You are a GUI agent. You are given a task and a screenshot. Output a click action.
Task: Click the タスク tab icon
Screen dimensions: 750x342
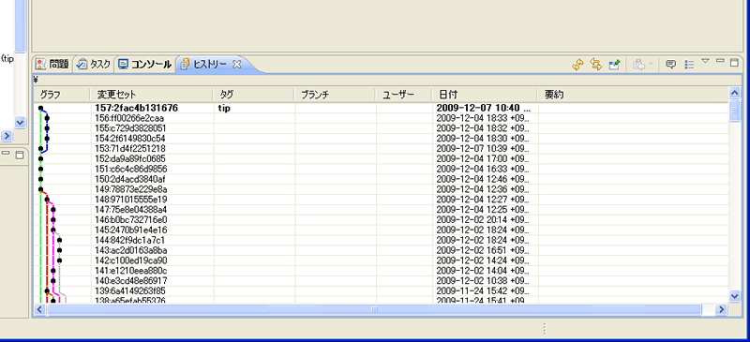82,64
